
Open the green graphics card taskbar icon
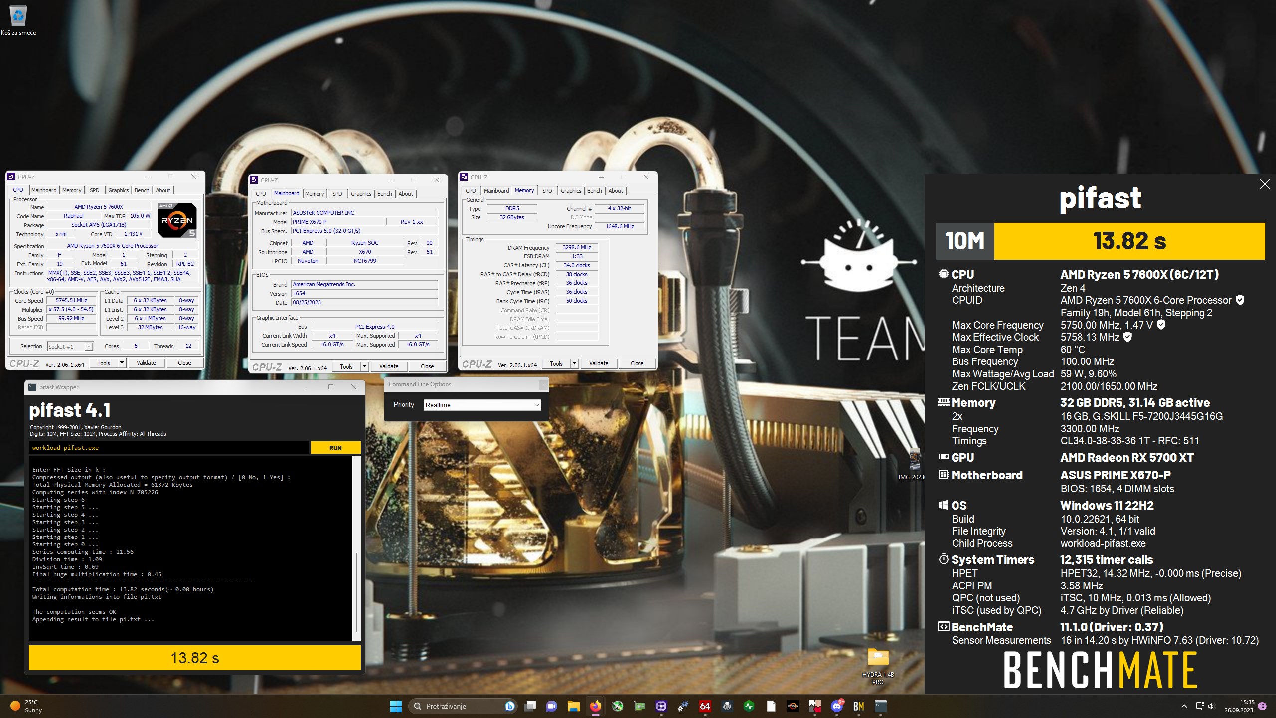pyautogui.click(x=639, y=706)
